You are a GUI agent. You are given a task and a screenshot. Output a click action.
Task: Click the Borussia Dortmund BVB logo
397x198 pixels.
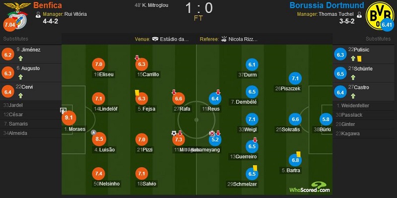pyautogui.click(x=379, y=15)
